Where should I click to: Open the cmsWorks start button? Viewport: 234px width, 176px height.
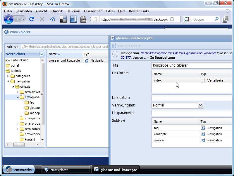(19, 170)
